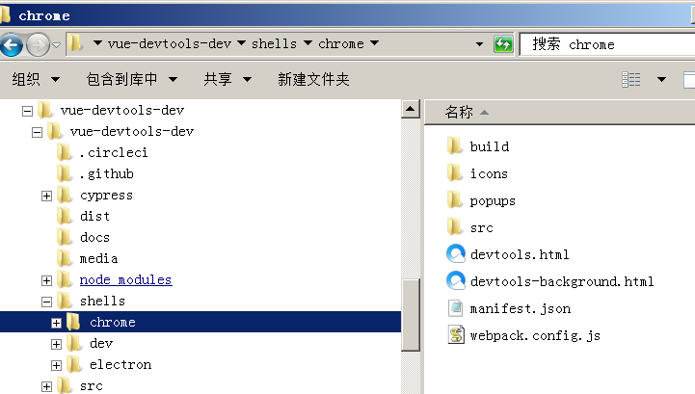
Task: Select the devtools-background.html file name
Action: 562,282
